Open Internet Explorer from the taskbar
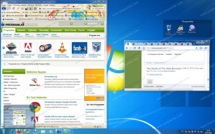This screenshot has width=215, height=134. [12, 132]
